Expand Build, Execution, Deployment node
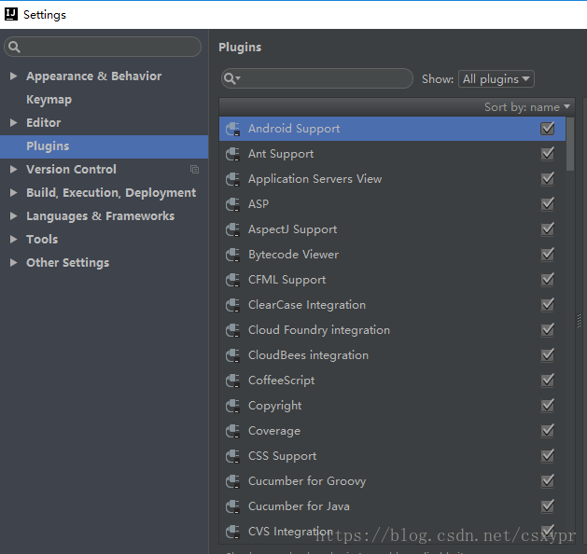This screenshot has width=587, height=554. [x=13, y=193]
